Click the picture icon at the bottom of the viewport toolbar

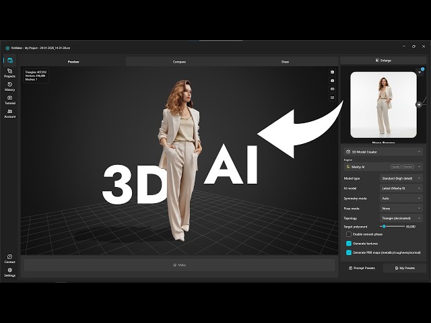tap(332, 98)
